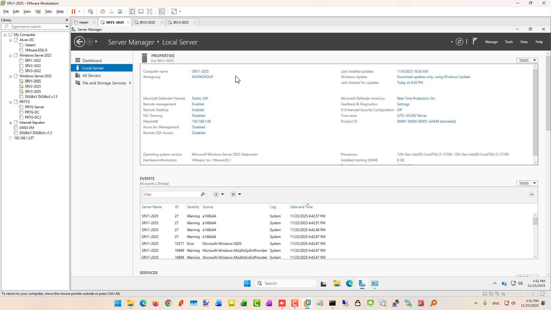The image size is (551, 310).
Task: Expand the Internet Seprator tree node
Action: point(11,123)
